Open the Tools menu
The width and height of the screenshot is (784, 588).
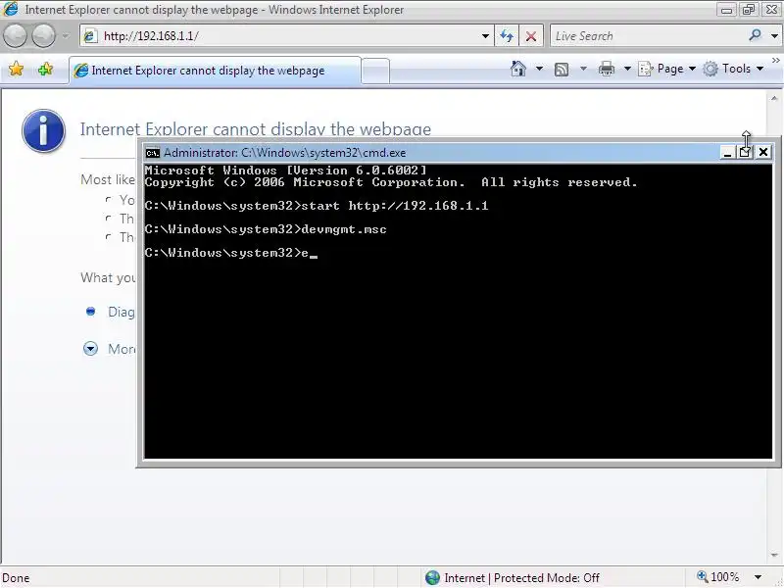(733, 69)
